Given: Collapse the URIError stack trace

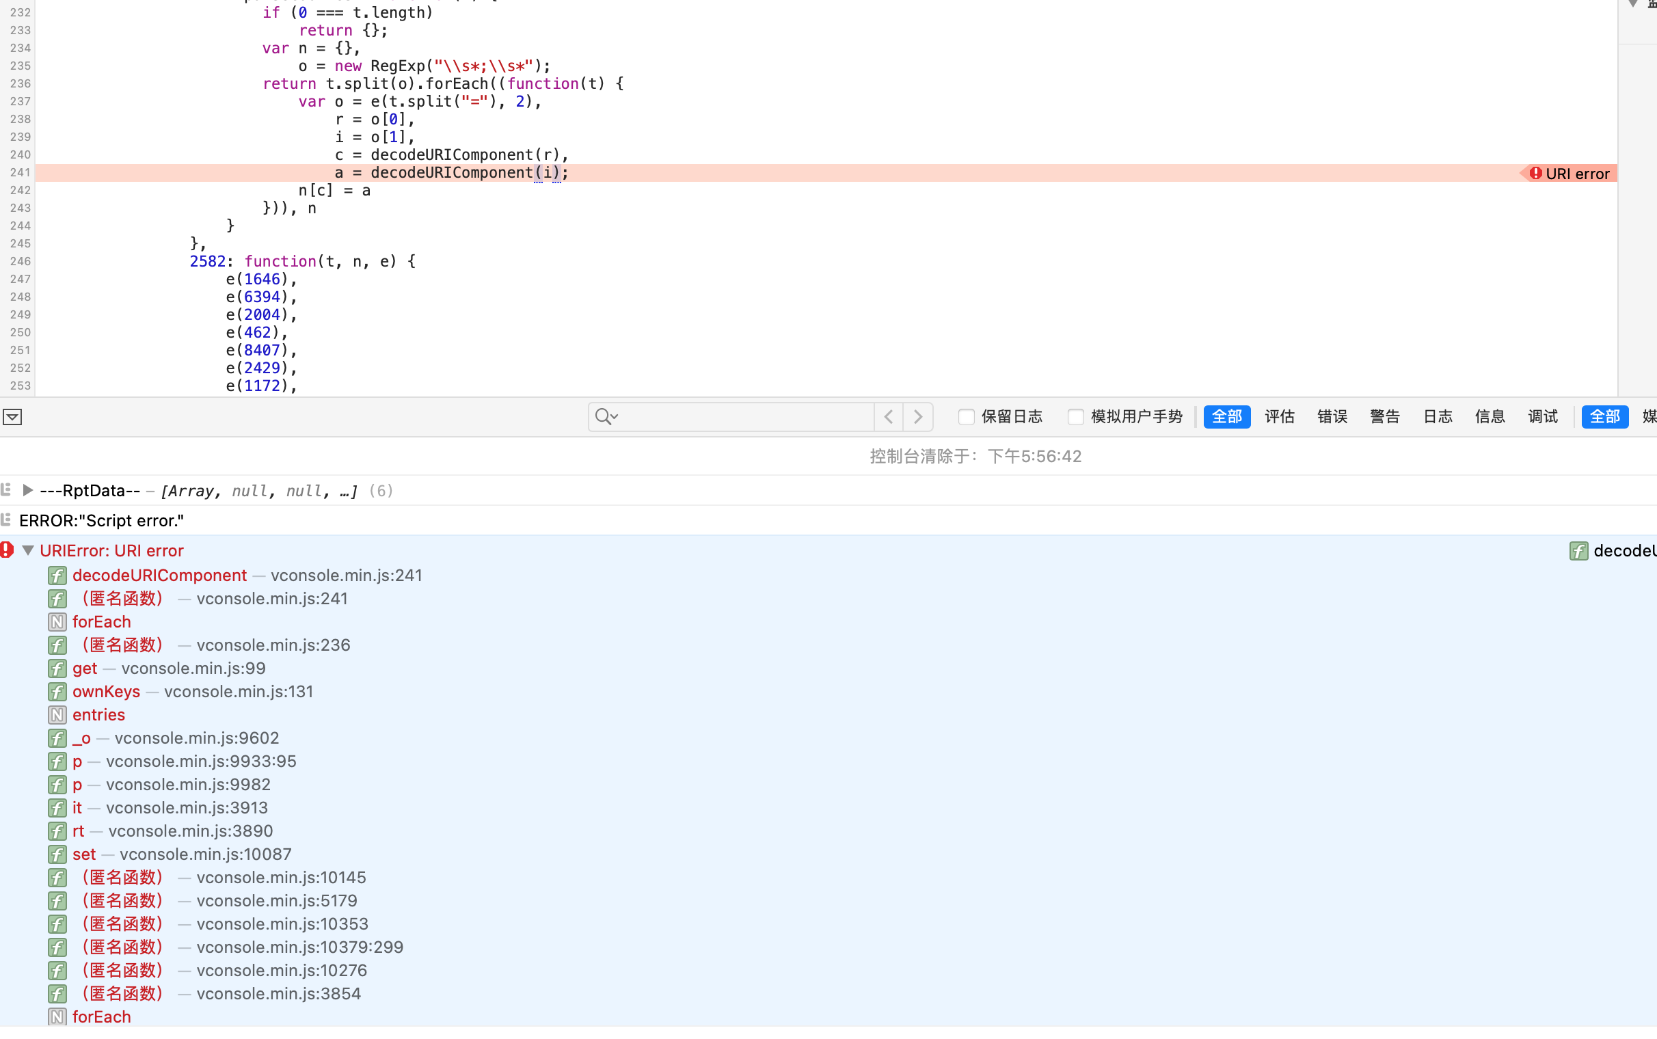Looking at the screenshot, I should point(28,550).
